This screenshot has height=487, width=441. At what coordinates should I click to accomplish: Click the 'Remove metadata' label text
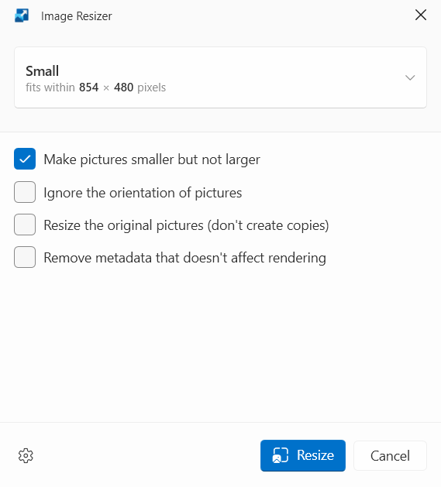98,258
